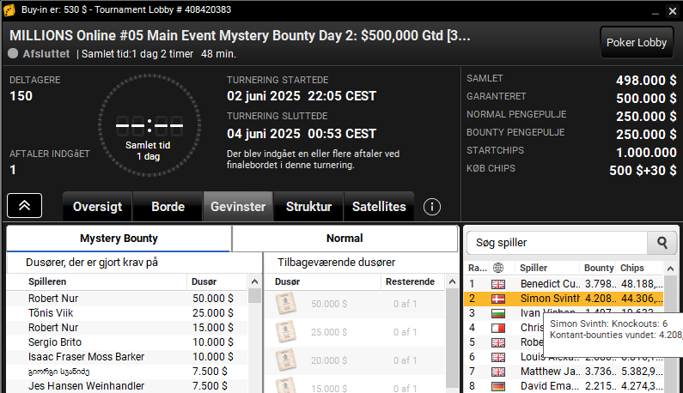Image resolution: width=683 pixels, height=393 pixels.
Task: Select Matthew Ja.. ranking row
Action: [564, 372]
